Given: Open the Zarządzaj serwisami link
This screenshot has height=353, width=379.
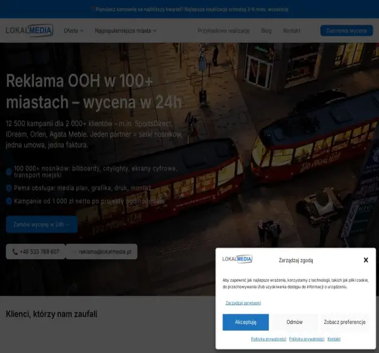Looking at the screenshot, I should 243,303.
